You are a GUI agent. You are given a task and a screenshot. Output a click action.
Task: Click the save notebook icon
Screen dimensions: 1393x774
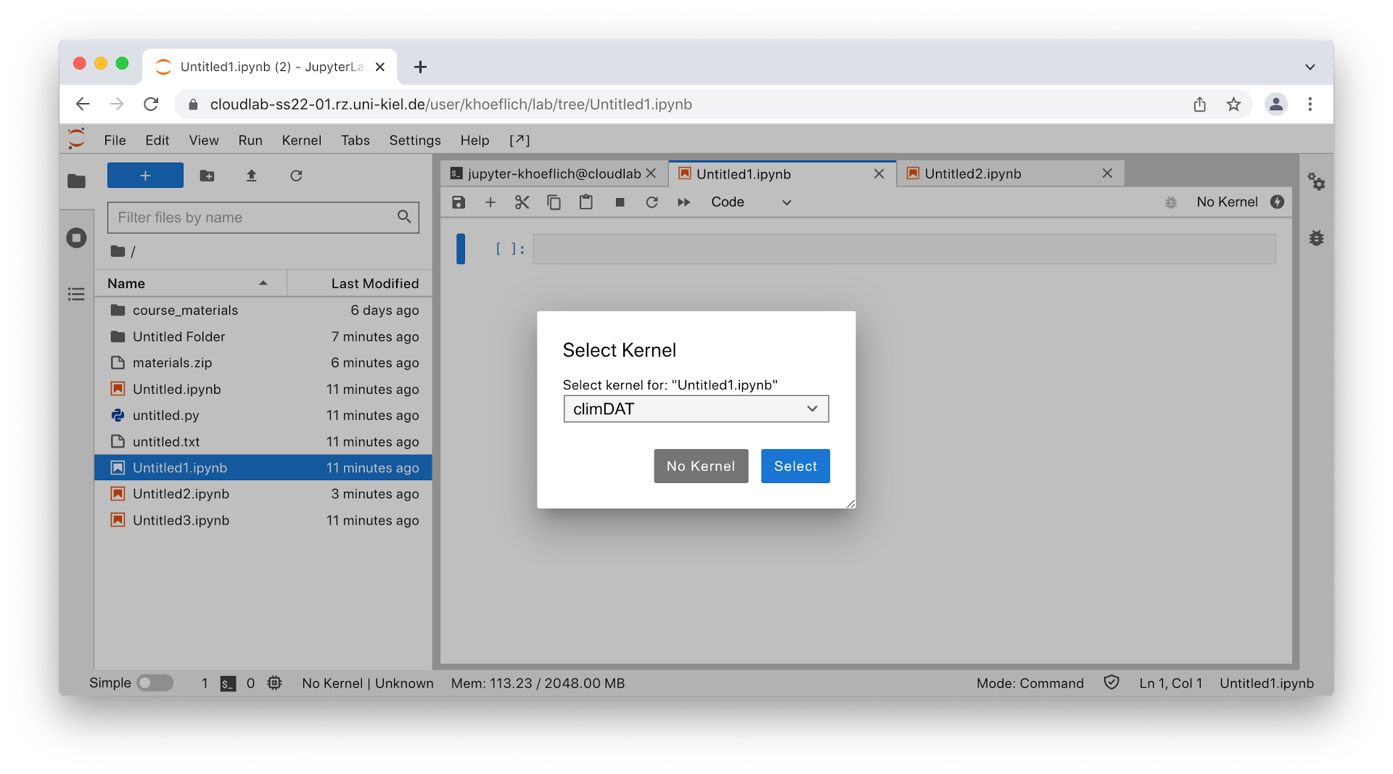pyautogui.click(x=459, y=202)
